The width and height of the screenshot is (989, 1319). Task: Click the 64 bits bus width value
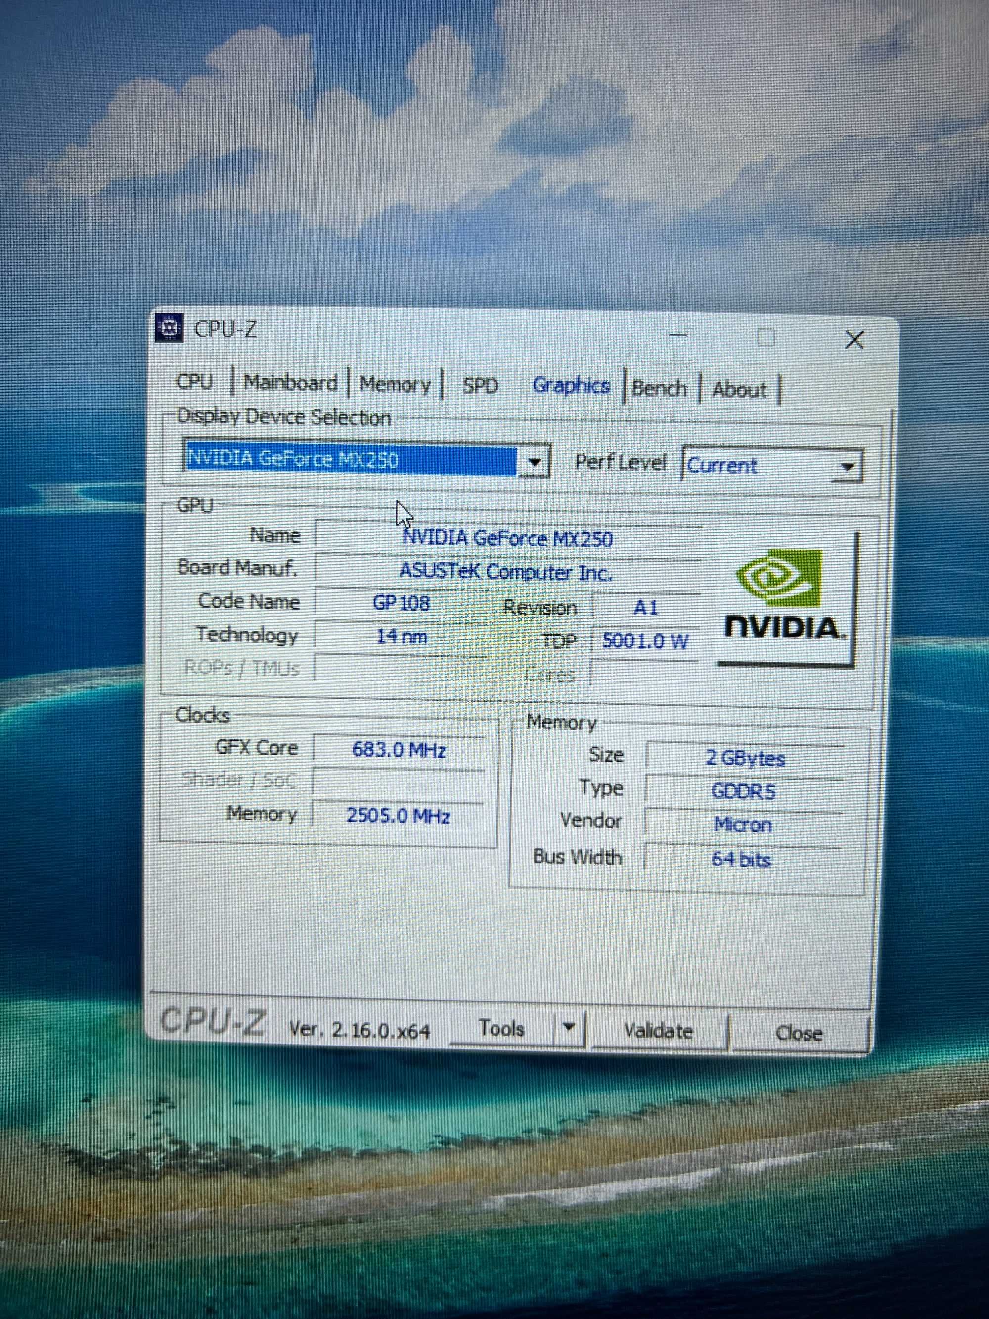point(742,860)
